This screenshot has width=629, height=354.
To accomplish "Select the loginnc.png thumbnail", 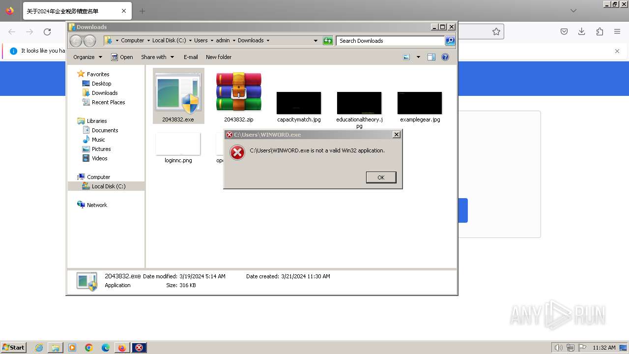I will pos(178,144).
